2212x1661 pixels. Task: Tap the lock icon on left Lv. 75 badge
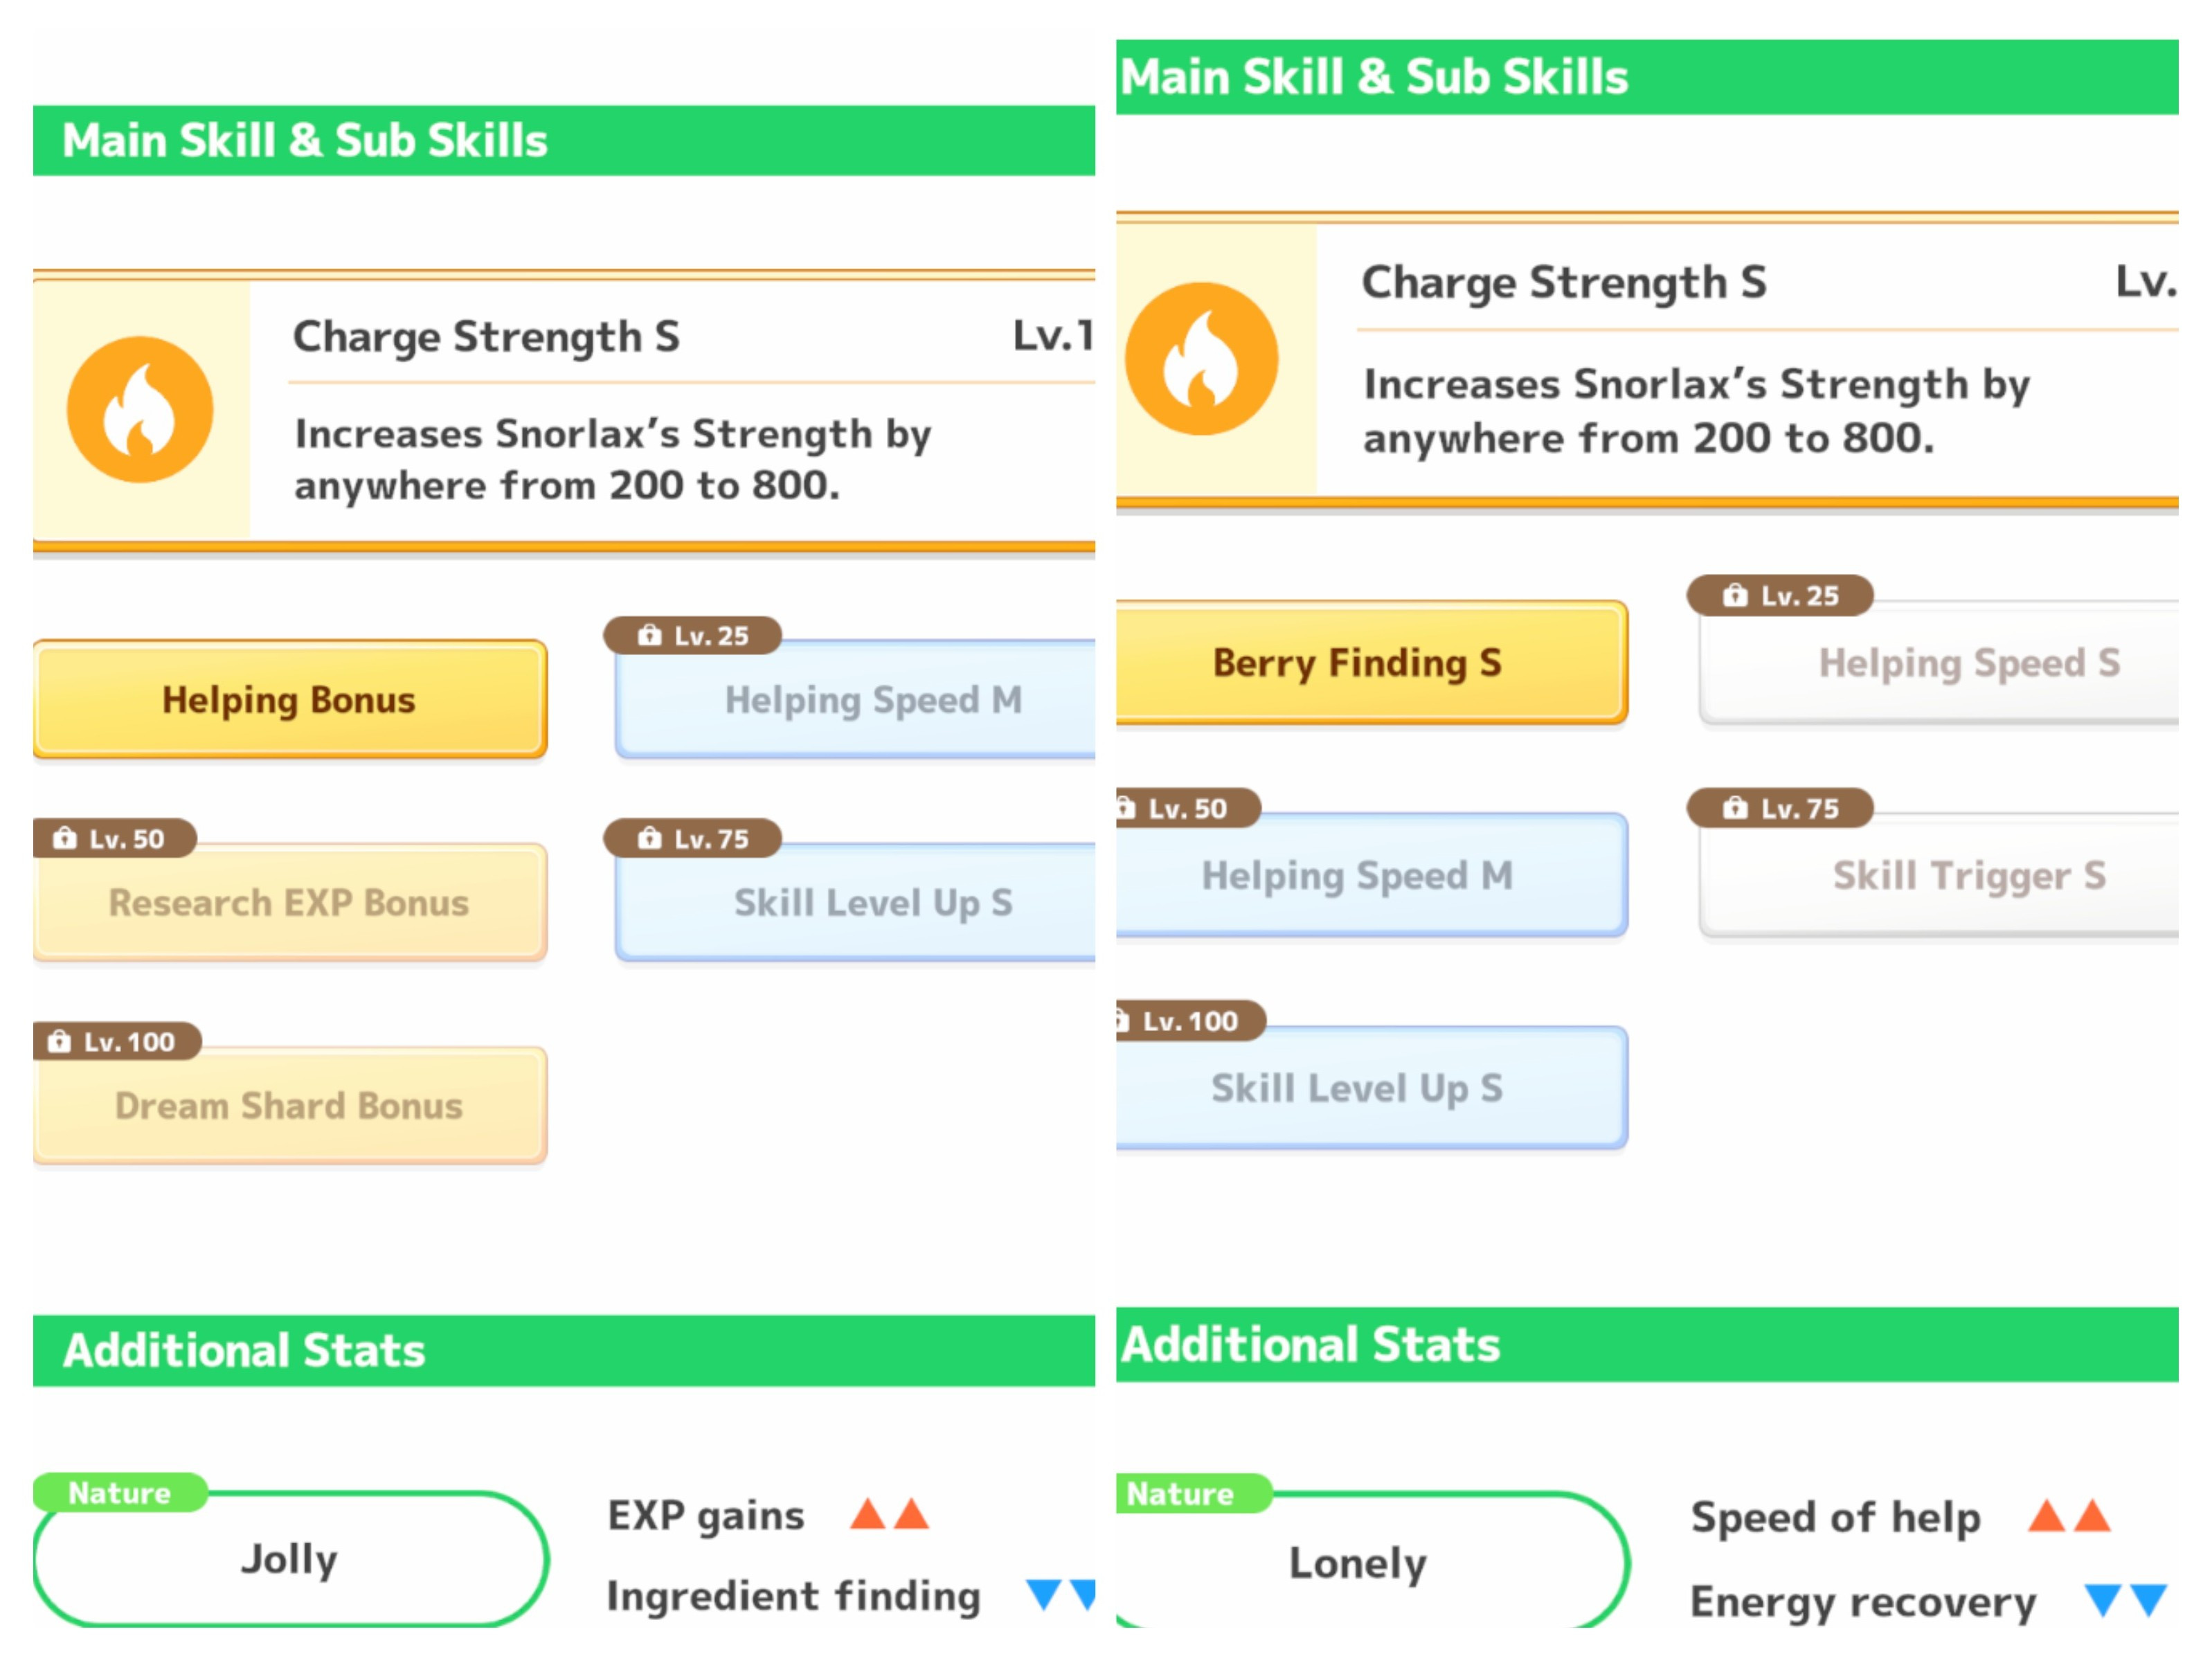click(x=650, y=838)
